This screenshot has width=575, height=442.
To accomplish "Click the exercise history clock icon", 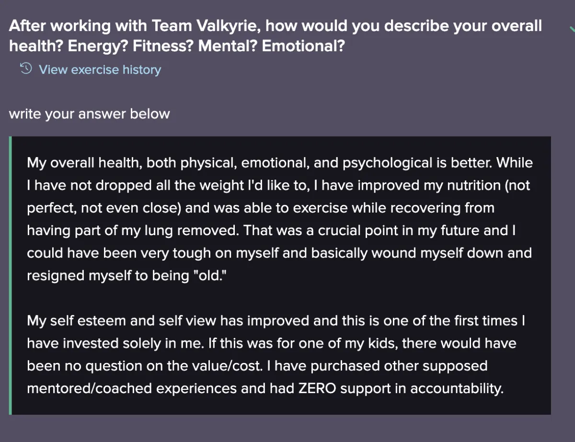I will pyautogui.click(x=26, y=69).
